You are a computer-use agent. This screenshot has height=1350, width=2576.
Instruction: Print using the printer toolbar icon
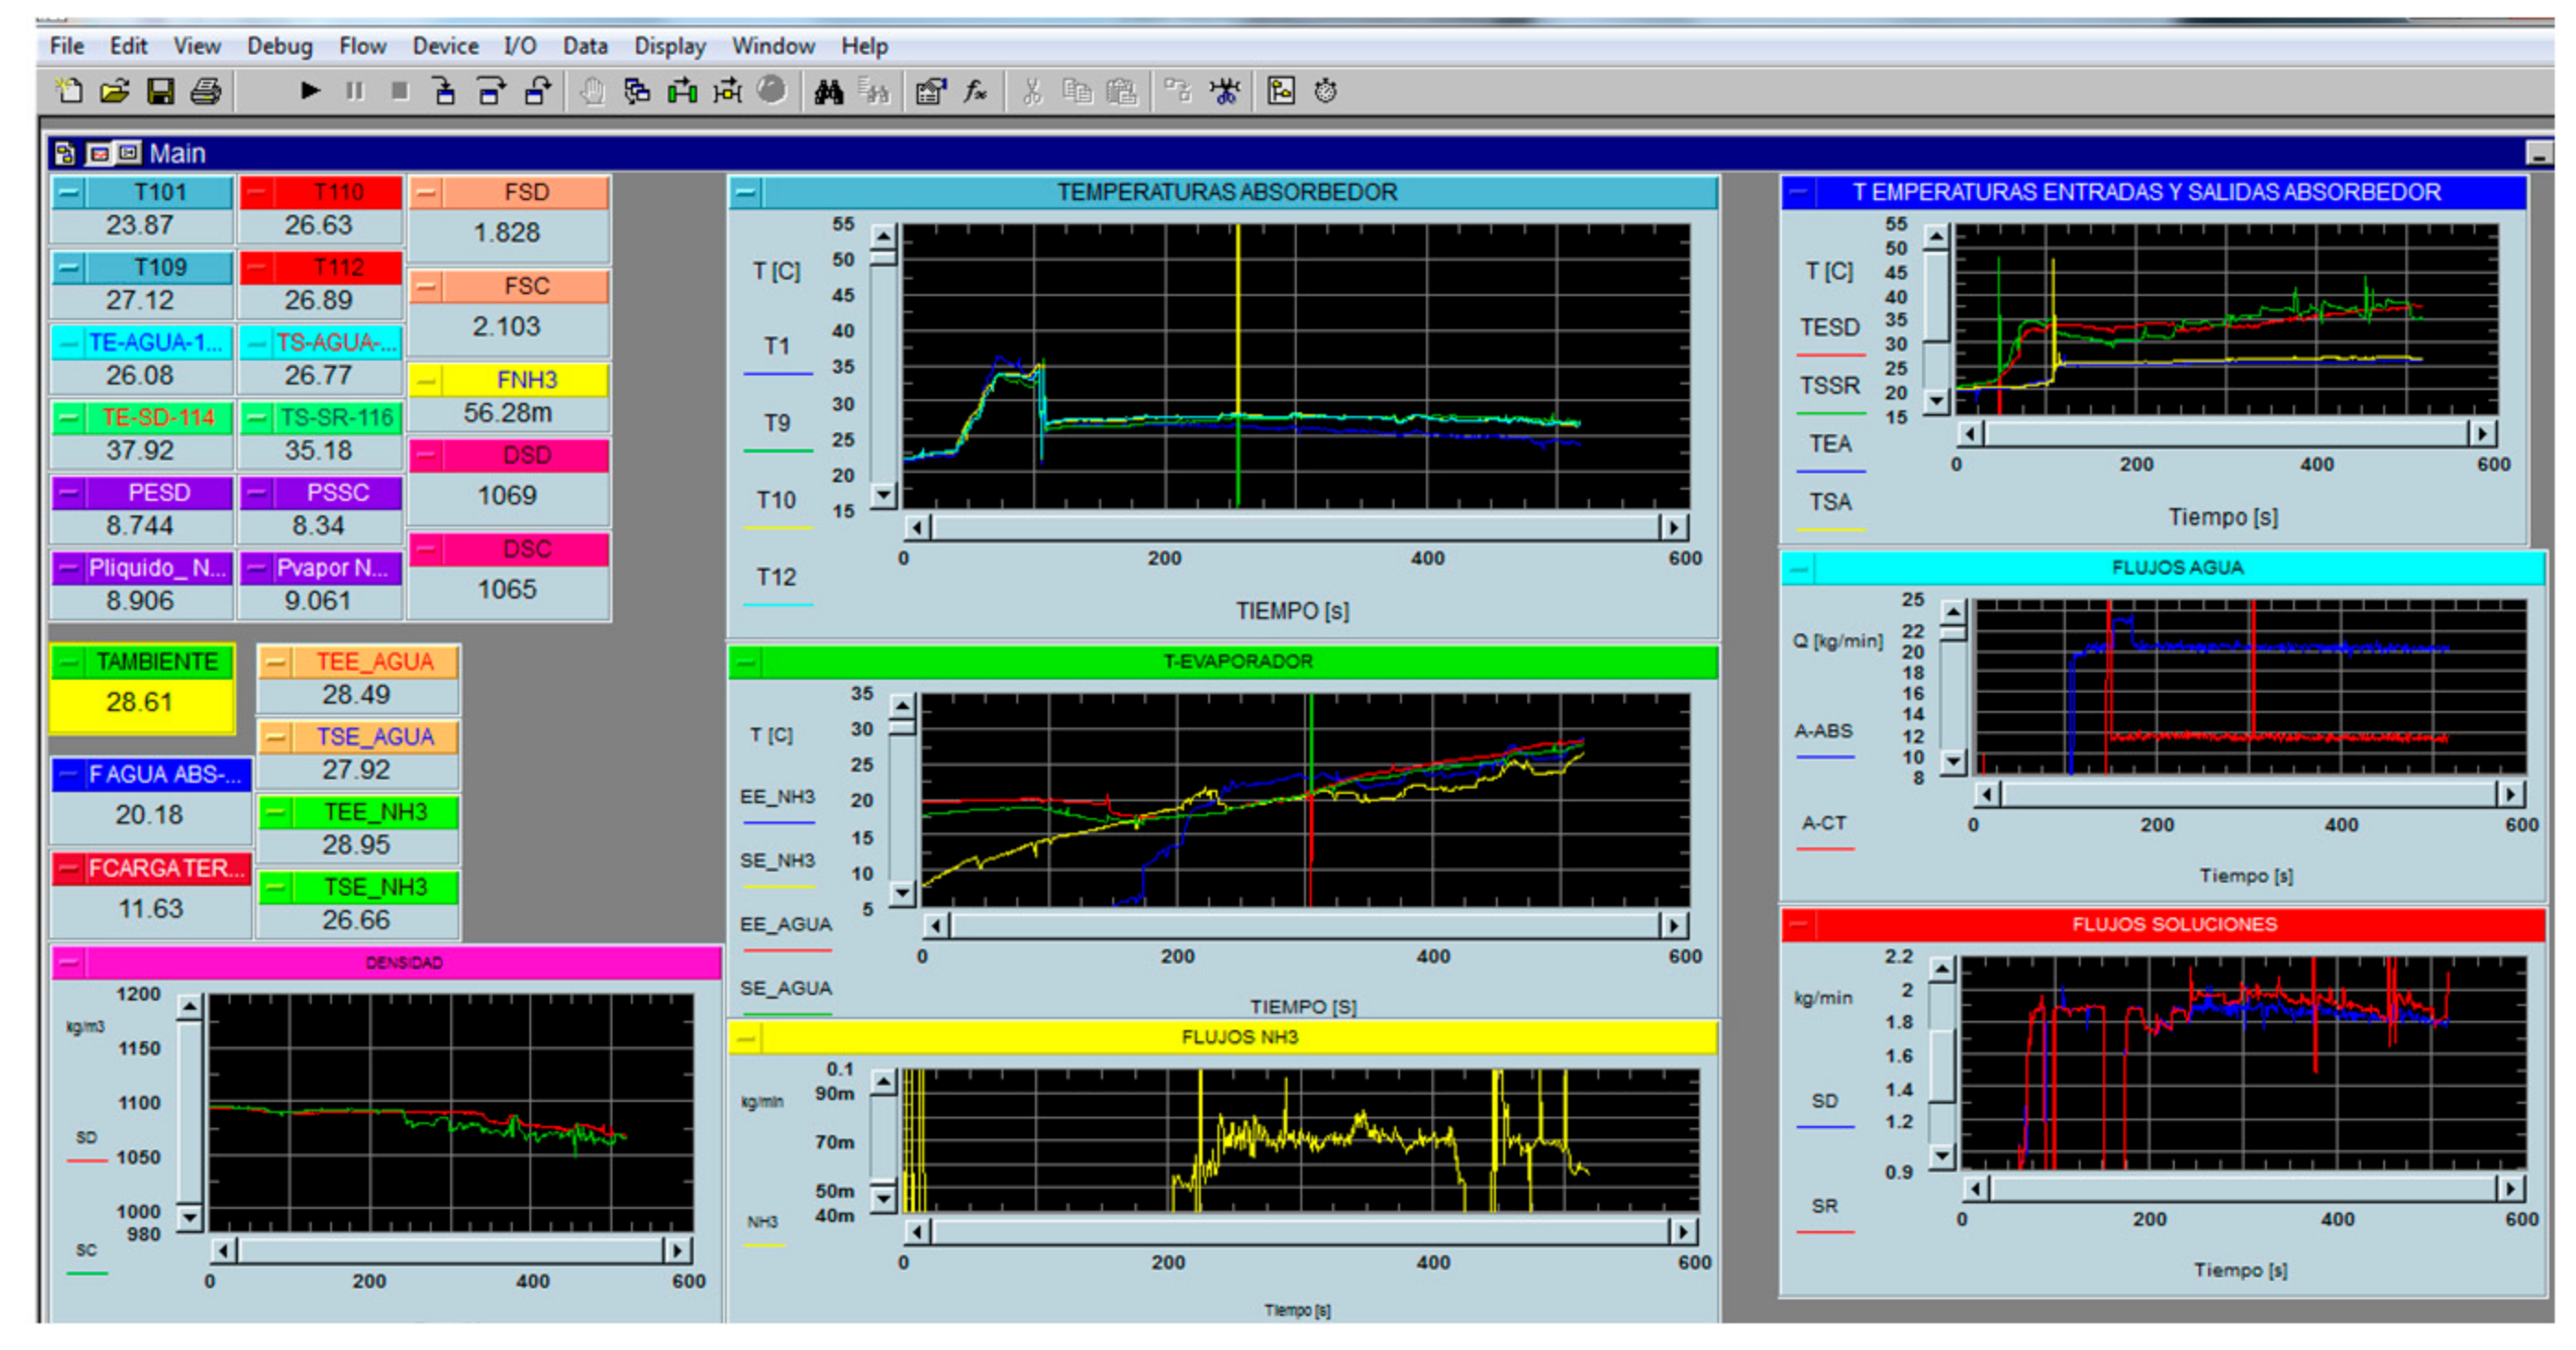coord(206,91)
